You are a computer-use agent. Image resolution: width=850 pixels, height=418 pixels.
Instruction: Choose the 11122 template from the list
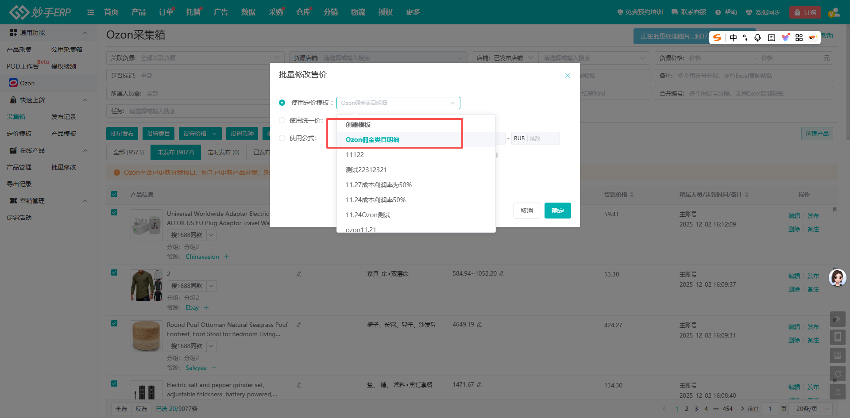pyautogui.click(x=355, y=155)
